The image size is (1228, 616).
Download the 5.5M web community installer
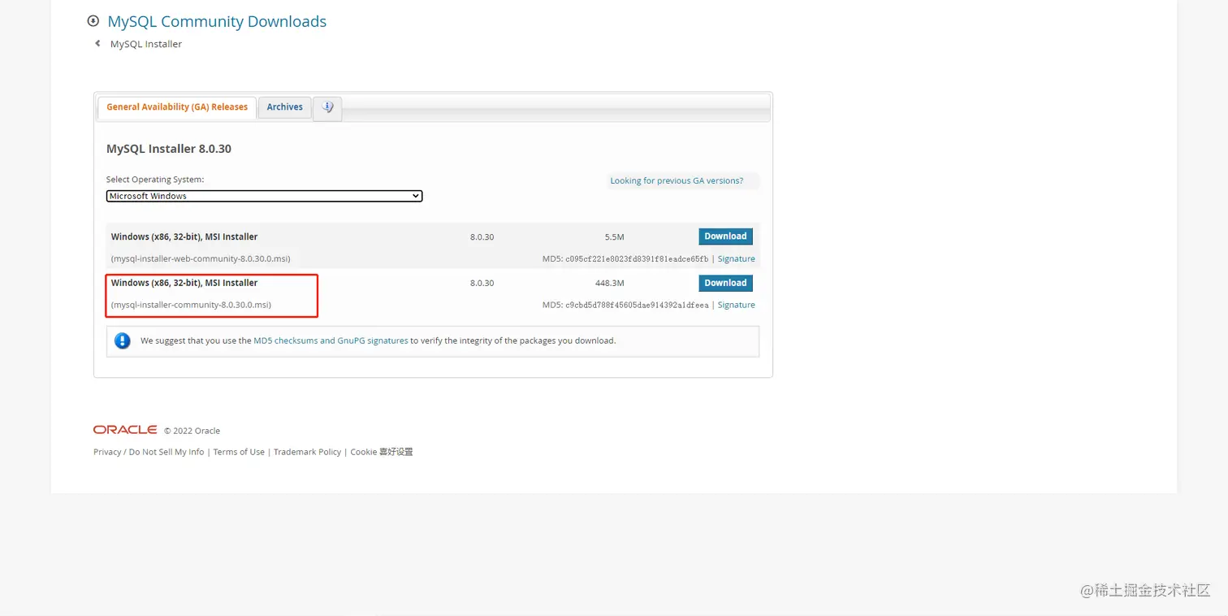[725, 236]
